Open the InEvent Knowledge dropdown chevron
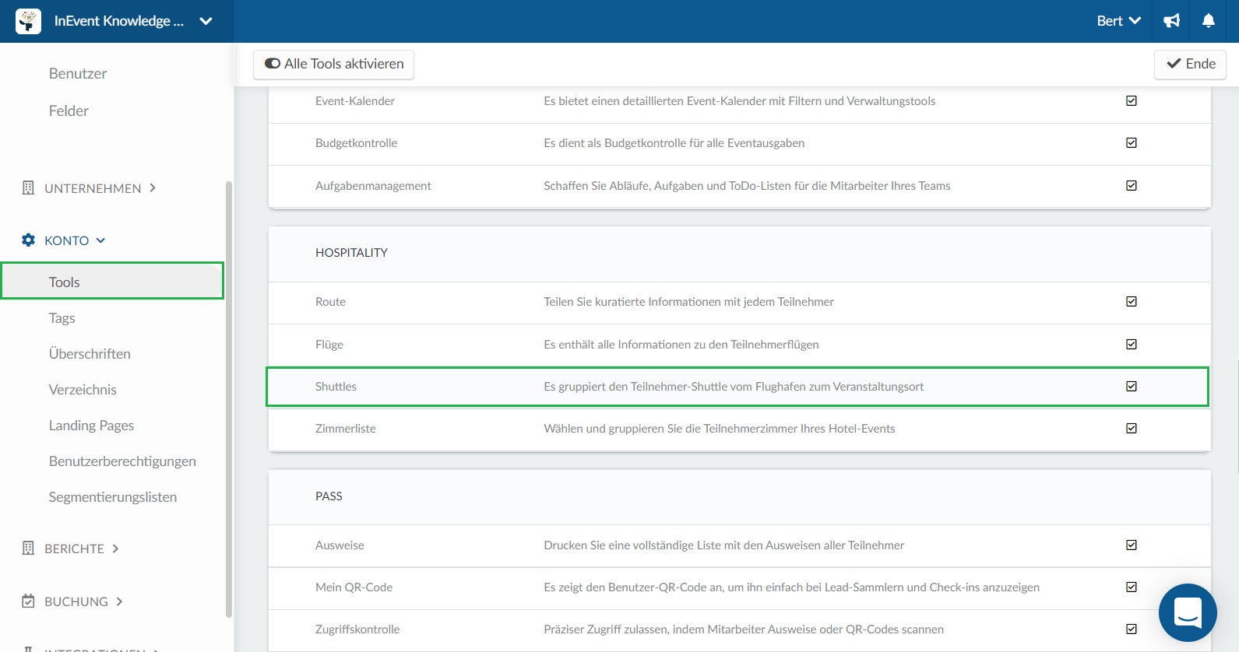This screenshot has width=1239, height=652. click(206, 21)
